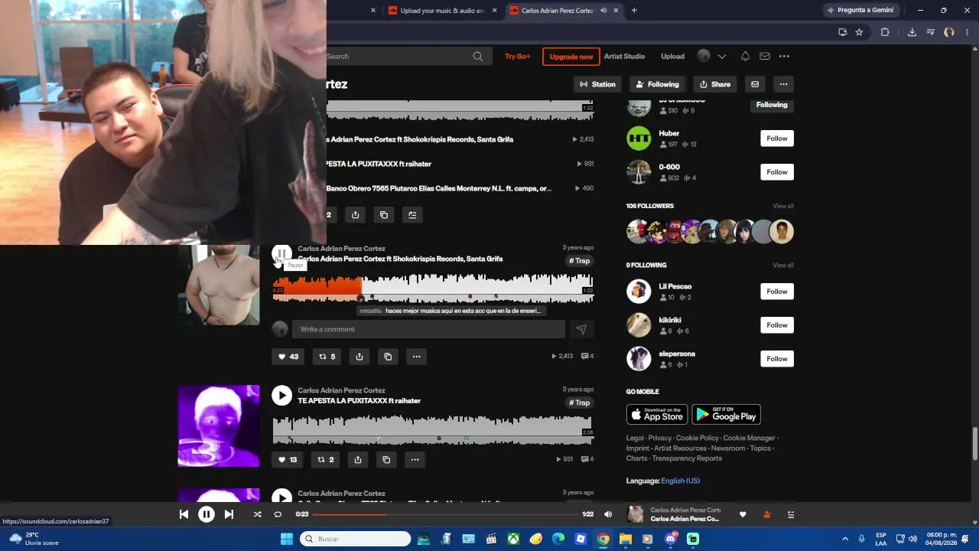Change language via English (US) link
Viewport: 979px width, 551px height.
[x=681, y=481]
